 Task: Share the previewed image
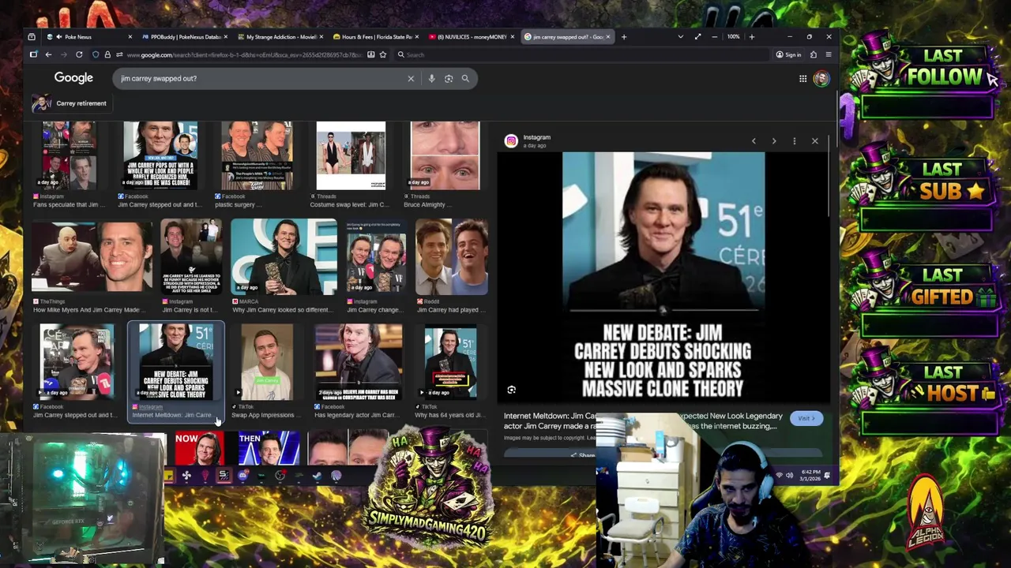coord(583,455)
